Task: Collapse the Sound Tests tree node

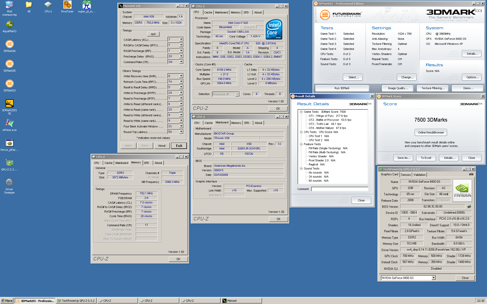Action: (301, 168)
